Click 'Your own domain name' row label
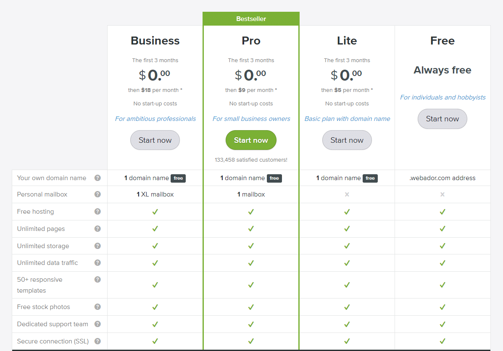Screen dimensions: 503x351 click(52, 178)
